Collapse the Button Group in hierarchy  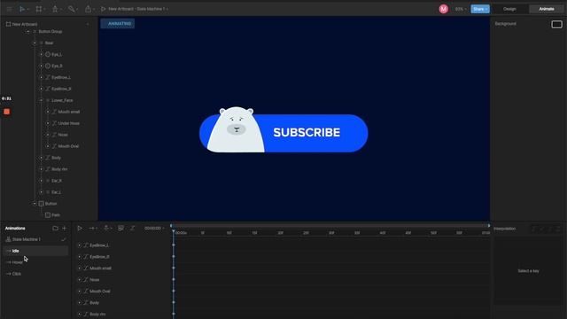(x=28, y=32)
